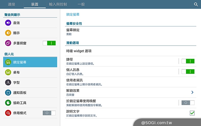
Task: Click the 自訂個人訊息 description
Action: coord(75,74)
